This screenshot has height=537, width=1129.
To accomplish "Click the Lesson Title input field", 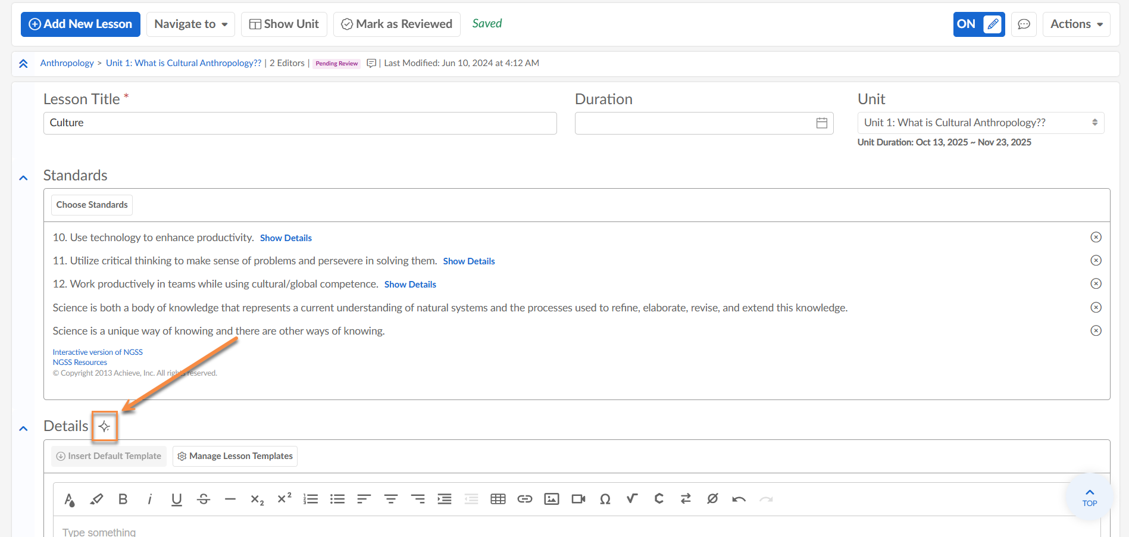I will (x=300, y=123).
